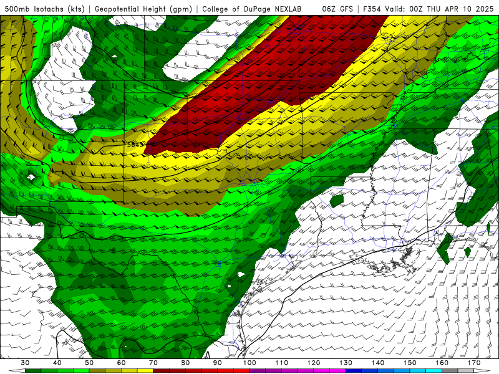Click the right arrow end of the color bar
Viewport: 499px width, 374px height.
coord(482,371)
